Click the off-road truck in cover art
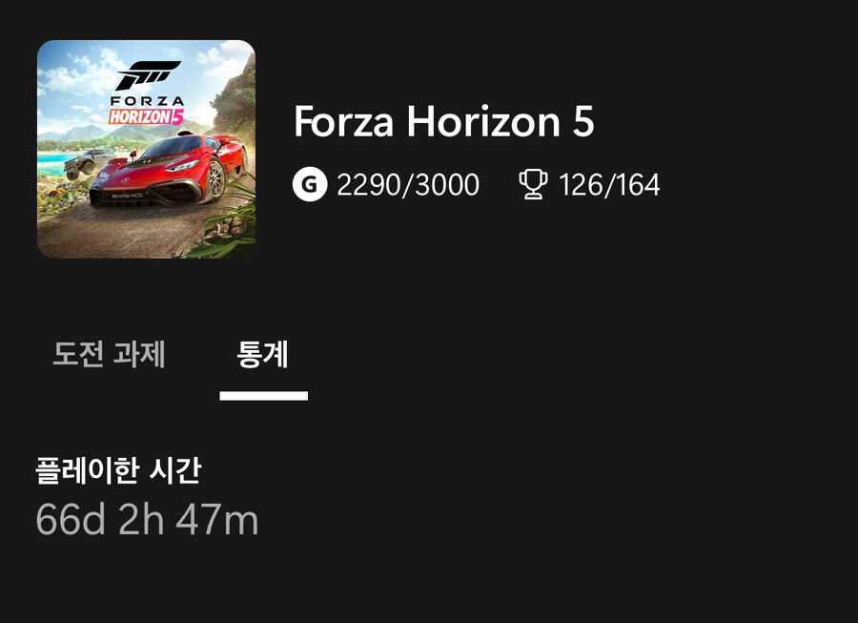This screenshot has height=623, width=858. point(87,163)
